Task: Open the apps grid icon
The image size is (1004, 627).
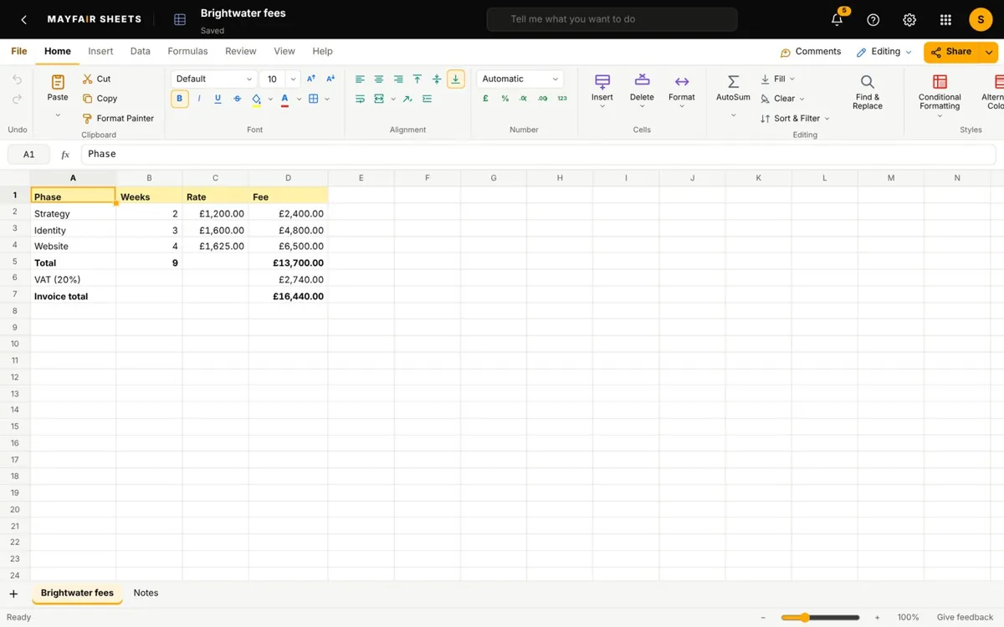Action: [x=945, y=19]
